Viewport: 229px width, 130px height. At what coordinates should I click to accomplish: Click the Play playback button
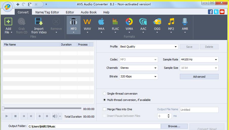pos(7,116)
